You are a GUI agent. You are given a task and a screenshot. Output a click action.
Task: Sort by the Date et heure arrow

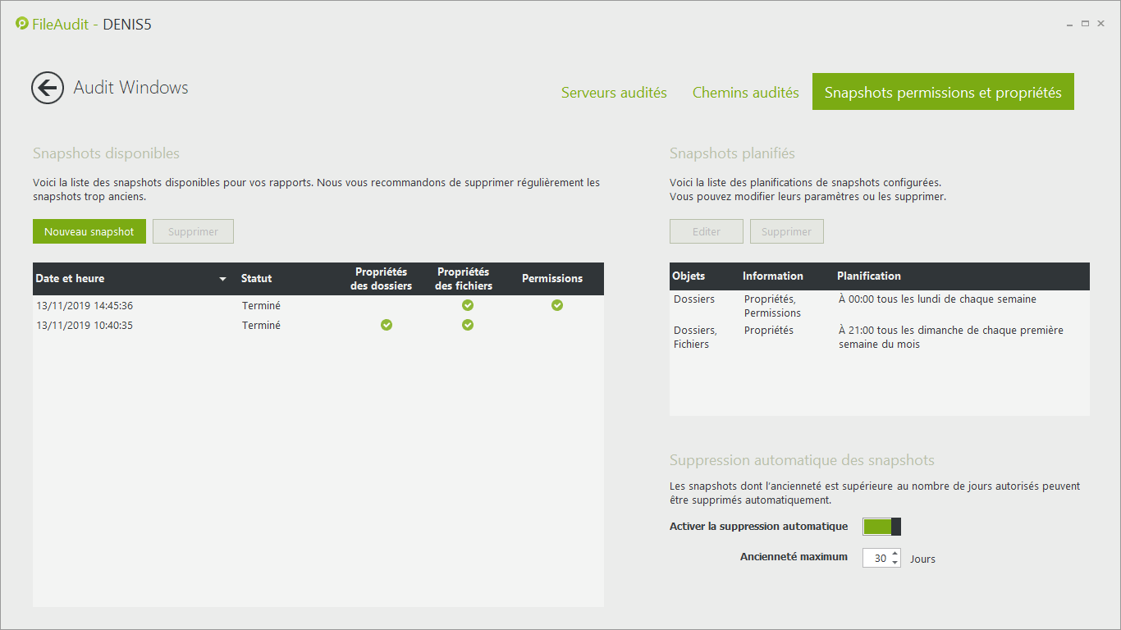[222, 279]
